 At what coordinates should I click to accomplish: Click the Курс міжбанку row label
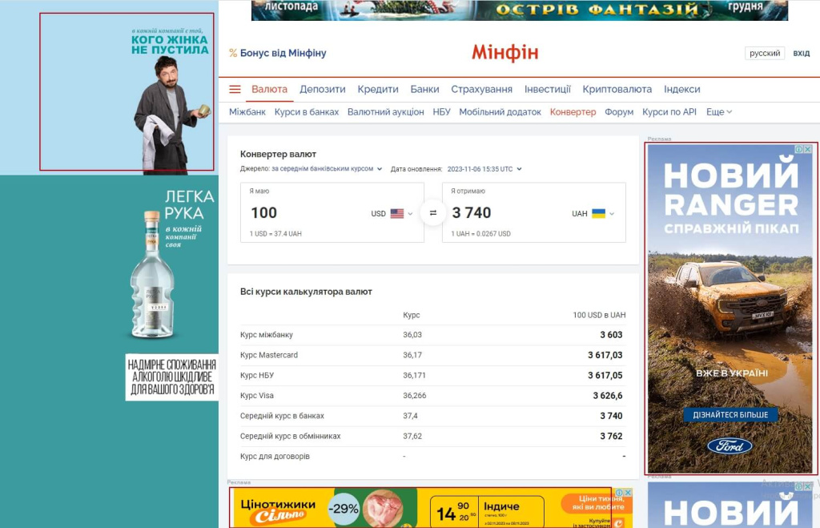click(266, 335)
